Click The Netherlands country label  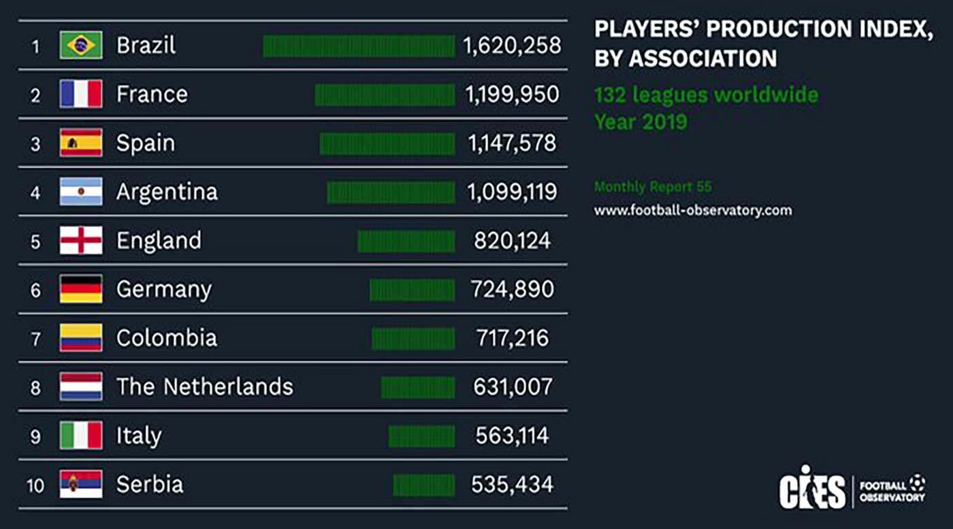205,387
